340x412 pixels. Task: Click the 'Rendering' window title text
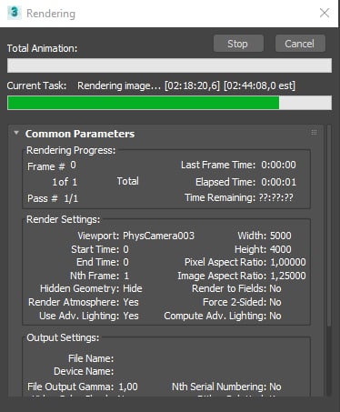coord(51,14)
